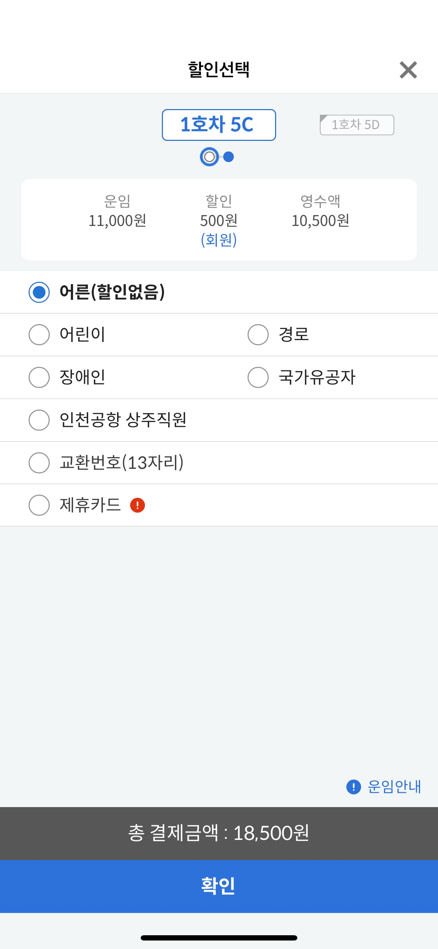Confirm with the blue 확인 button

pyautogui.click(x=219, y=887)
